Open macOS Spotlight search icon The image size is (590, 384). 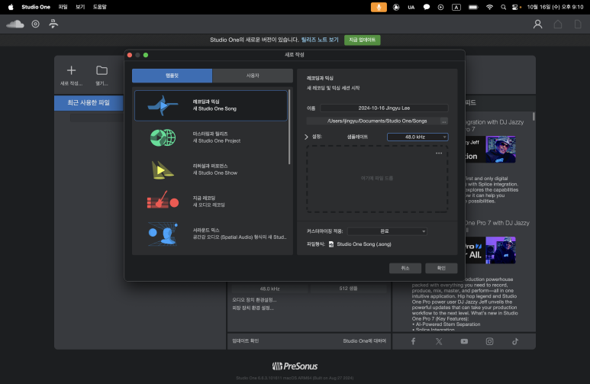coord(504,7)
